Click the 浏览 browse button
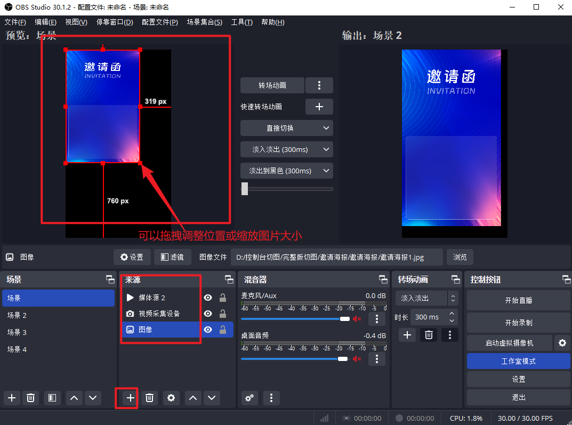Screen dimensions: 572x425 tap(460, 257)
